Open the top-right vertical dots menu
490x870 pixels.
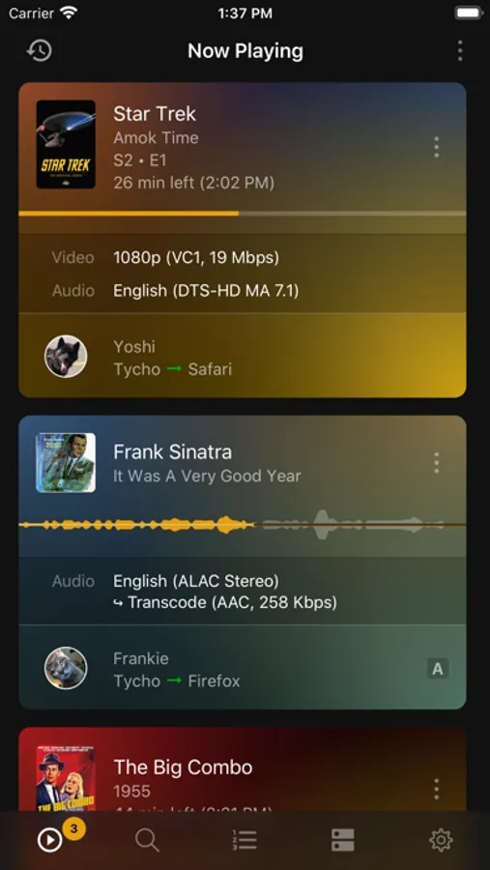pos(459,51)
